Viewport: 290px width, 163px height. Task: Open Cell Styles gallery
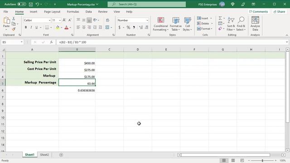coord(187,24)
